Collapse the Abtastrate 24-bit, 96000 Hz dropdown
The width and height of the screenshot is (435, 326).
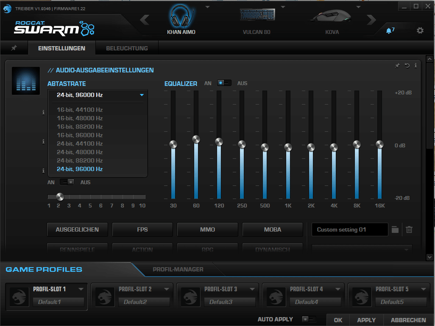coord(142,95)
